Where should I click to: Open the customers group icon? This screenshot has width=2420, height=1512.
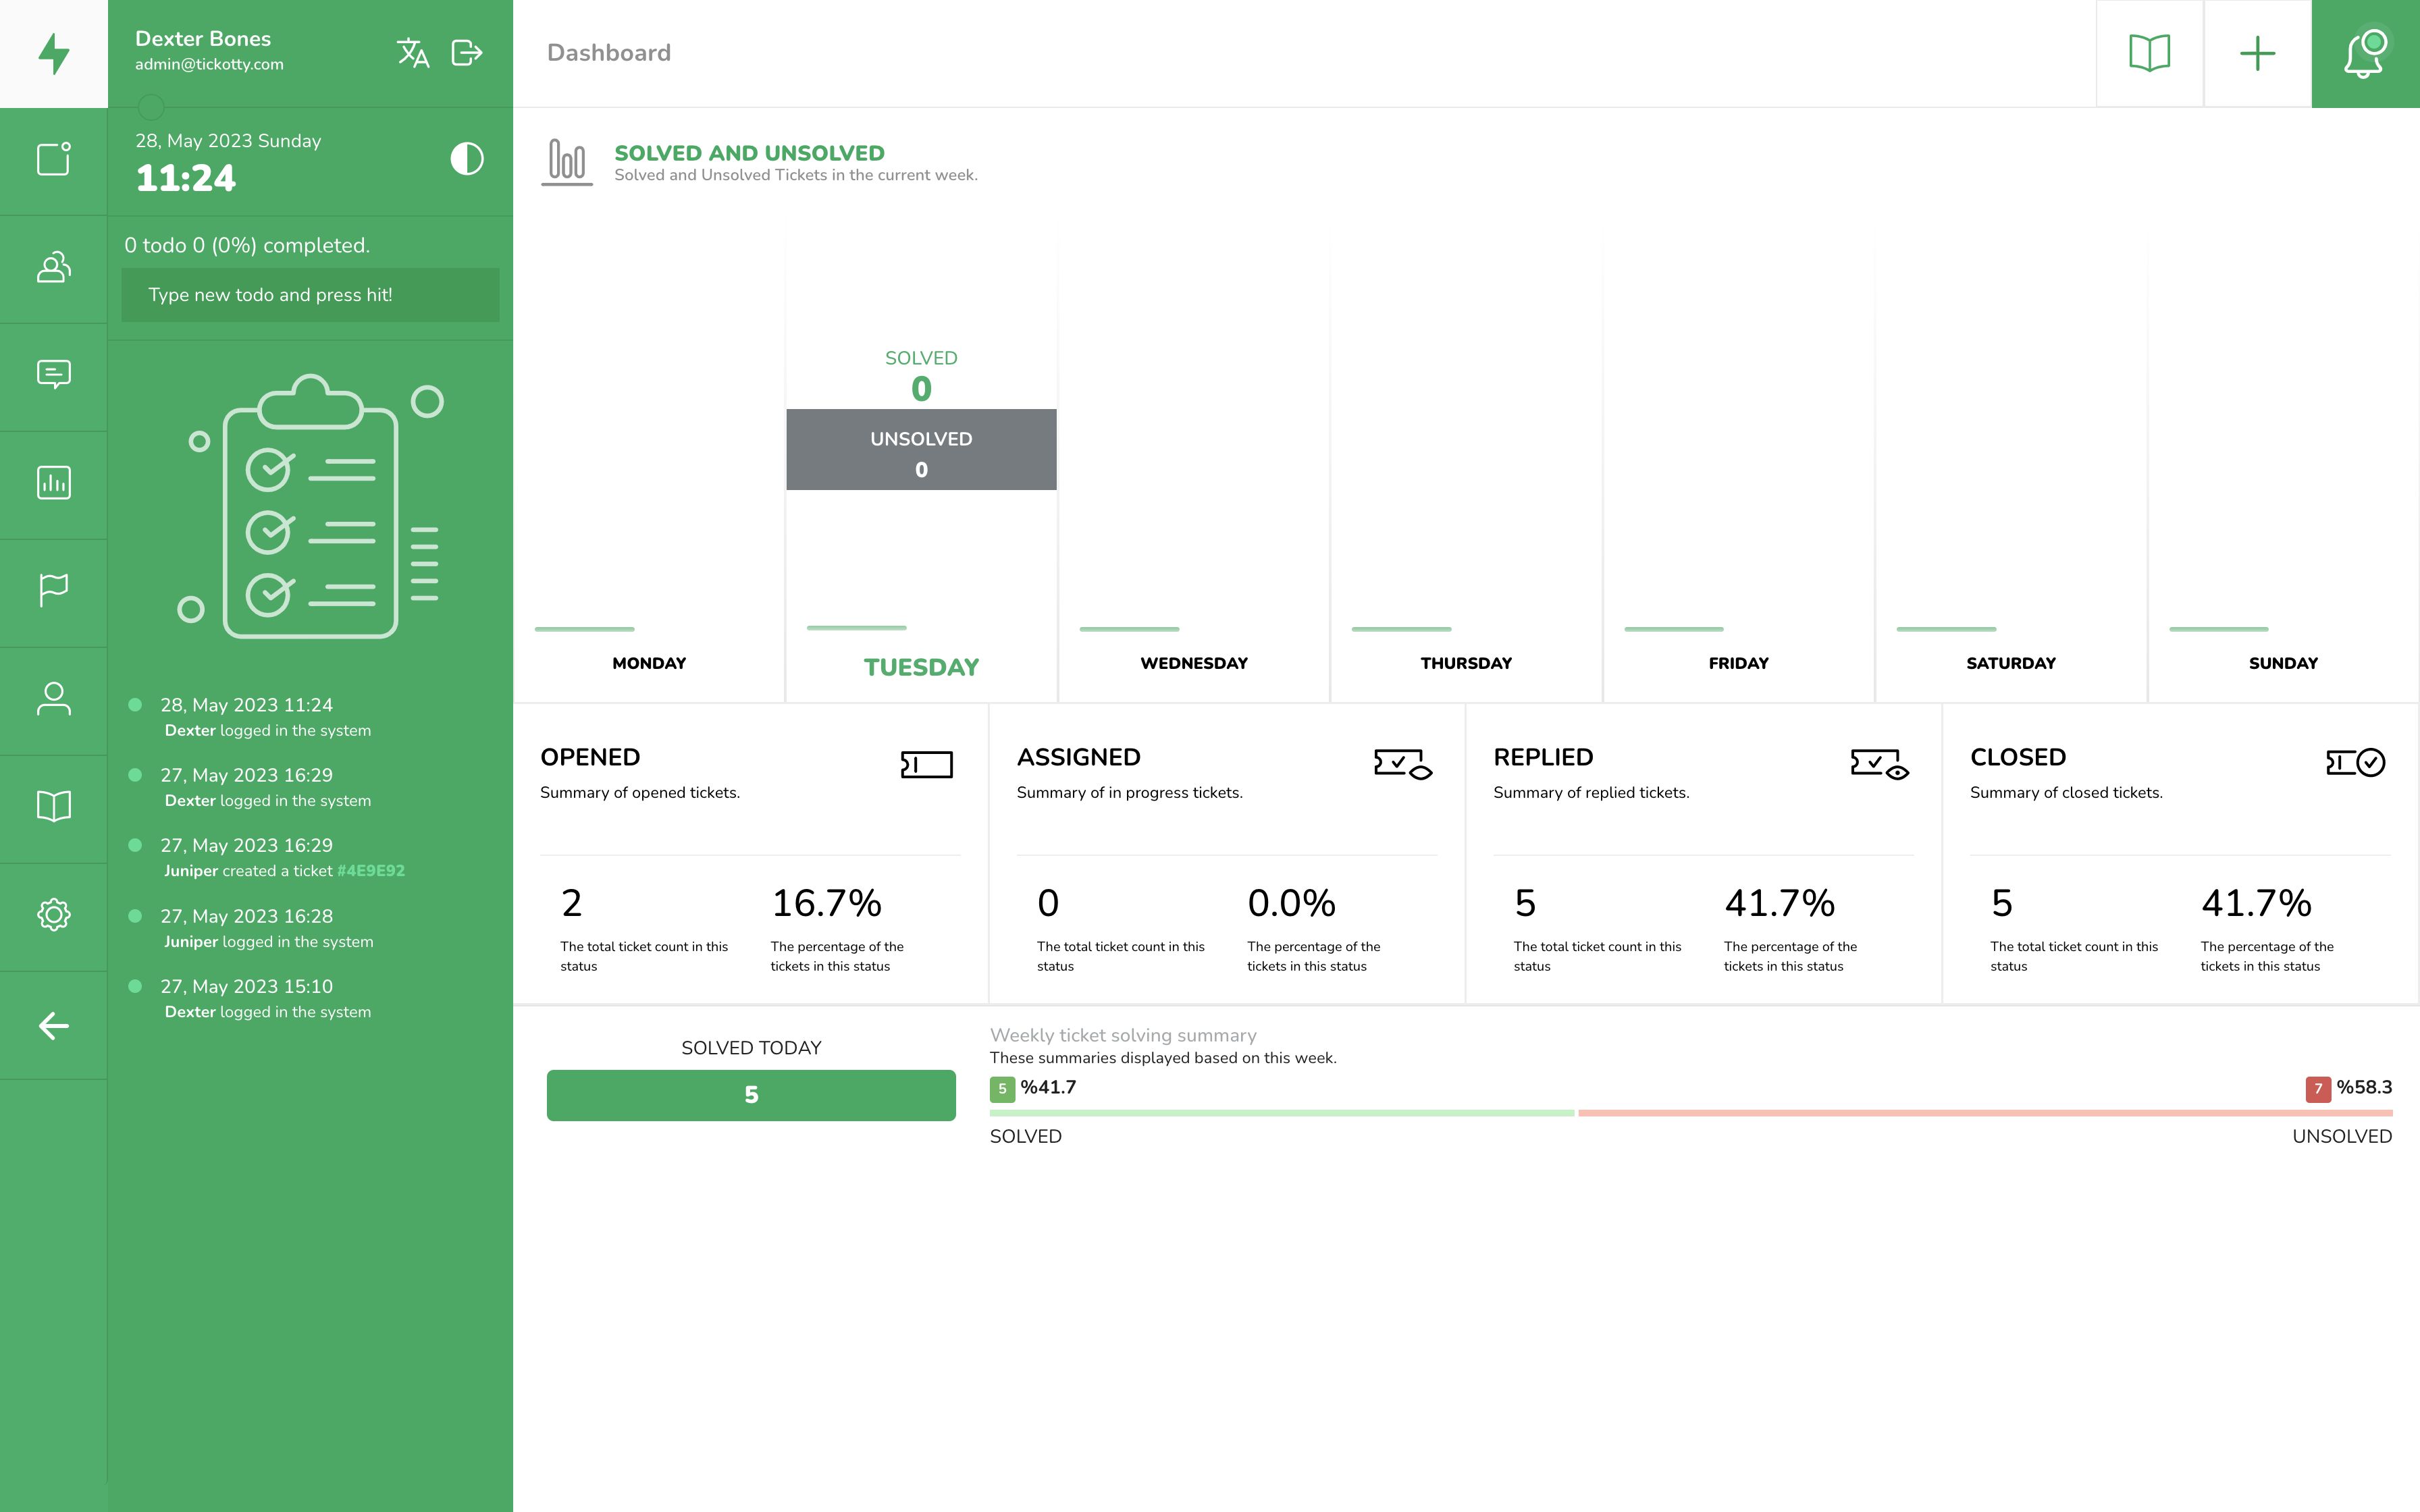[54, 267]
